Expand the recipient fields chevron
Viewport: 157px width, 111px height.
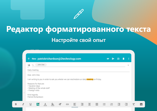[x=128, y=65]
